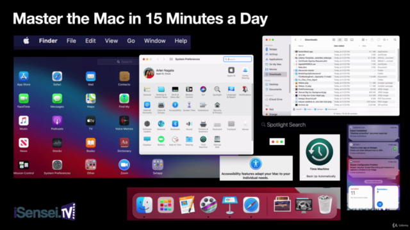This screenshot has height=230, width=410.
Task: Open Finder group-by dropdown in toolbar
Action: point(365,40)
